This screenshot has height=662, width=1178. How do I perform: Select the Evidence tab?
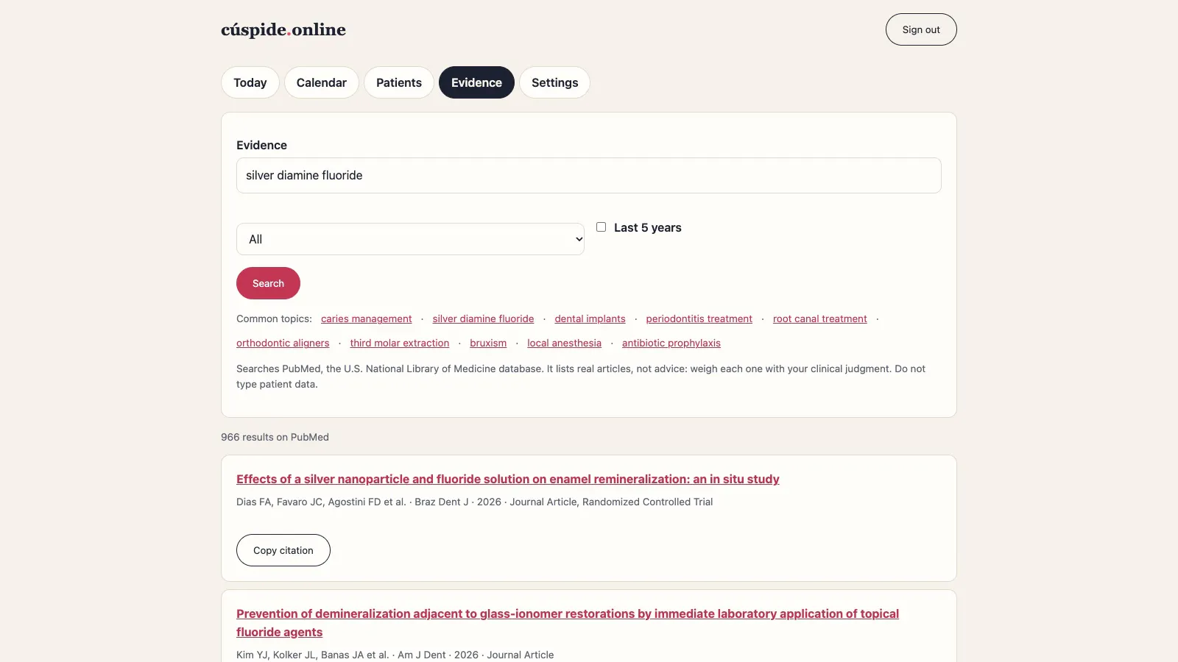(x=476, y=82)
